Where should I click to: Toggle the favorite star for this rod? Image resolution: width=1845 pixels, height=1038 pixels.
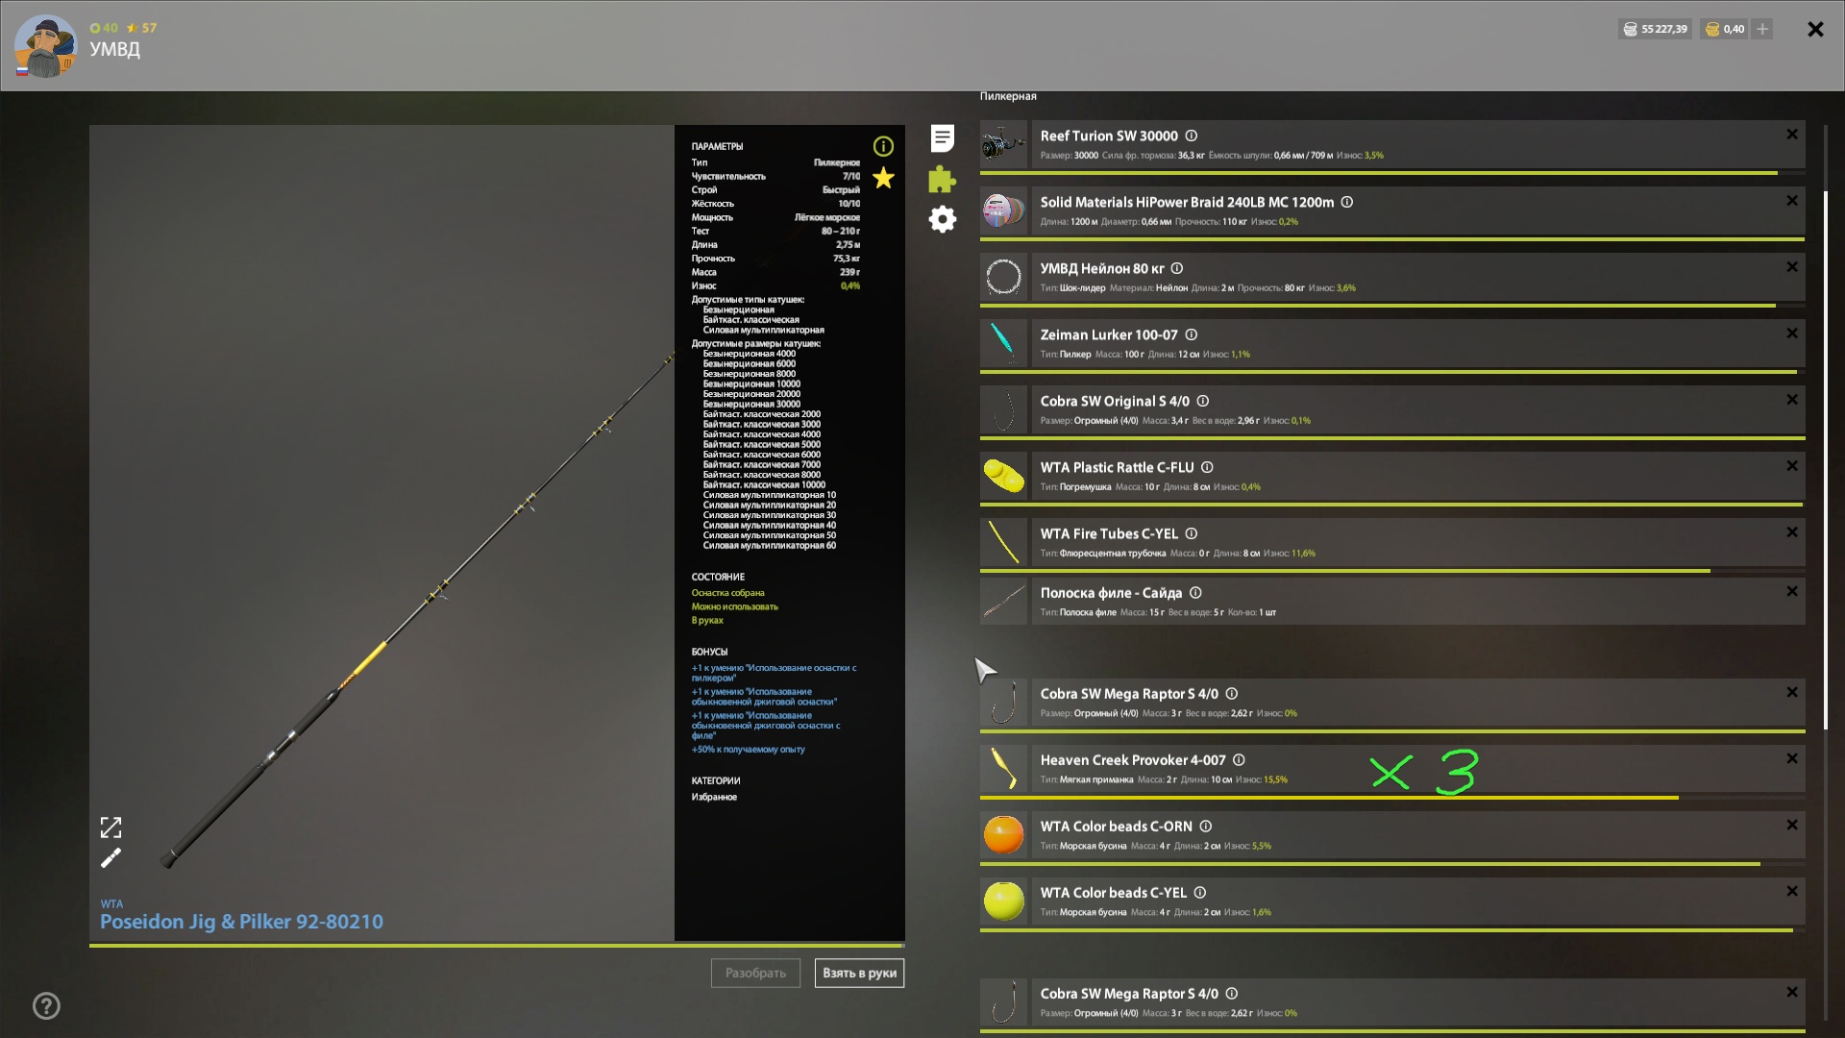pyautogui.click(x=883, y=178)
